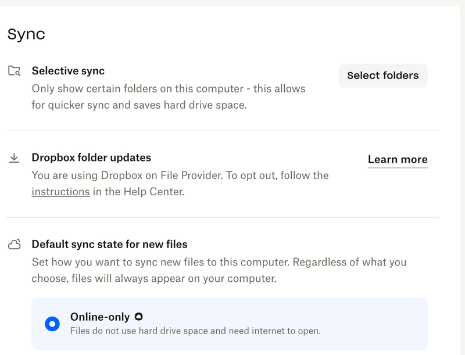Click the 'Only show certain folders' description text

(x=168, y=89)
